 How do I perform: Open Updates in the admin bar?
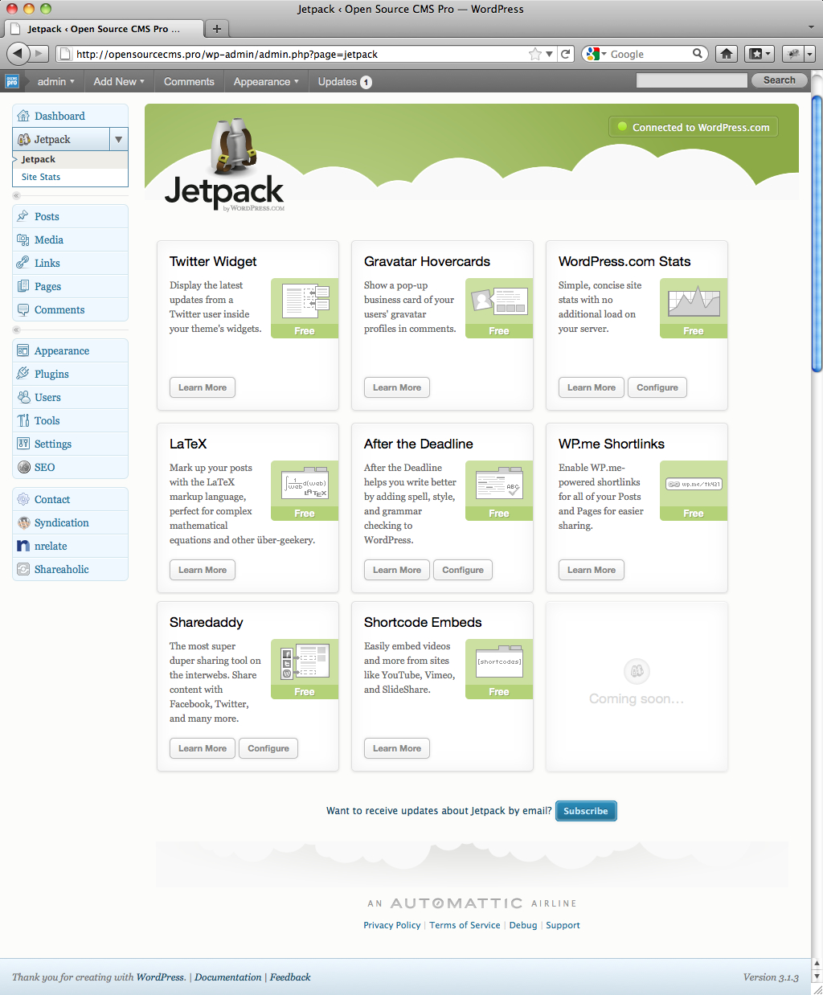coord(344,81)
